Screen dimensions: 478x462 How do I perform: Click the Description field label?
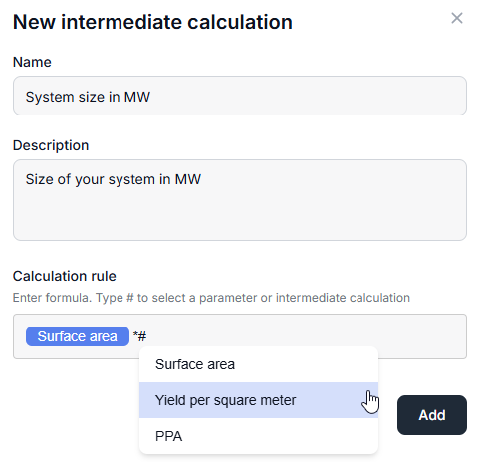pos(51,145)
